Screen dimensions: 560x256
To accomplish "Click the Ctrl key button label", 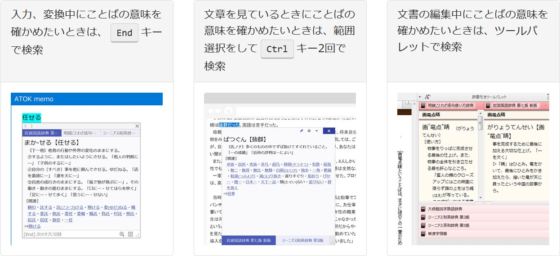I will 277,49.
